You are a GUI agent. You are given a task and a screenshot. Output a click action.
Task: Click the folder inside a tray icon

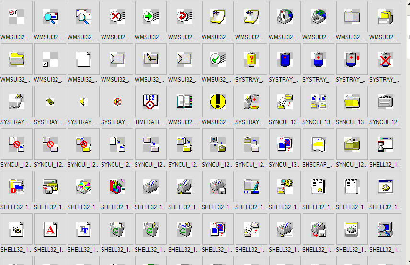tap(386, 17)
